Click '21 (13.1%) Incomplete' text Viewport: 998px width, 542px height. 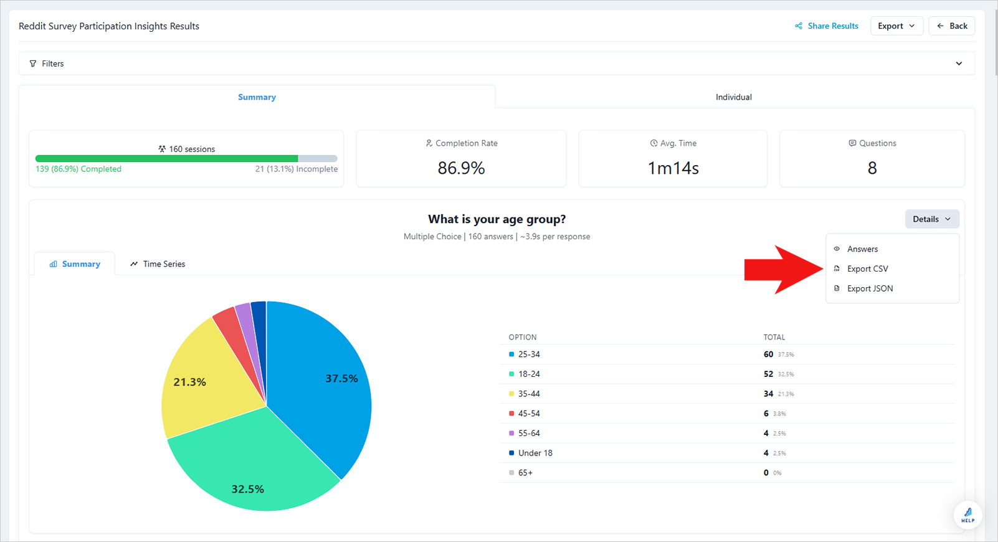point(297,169)
